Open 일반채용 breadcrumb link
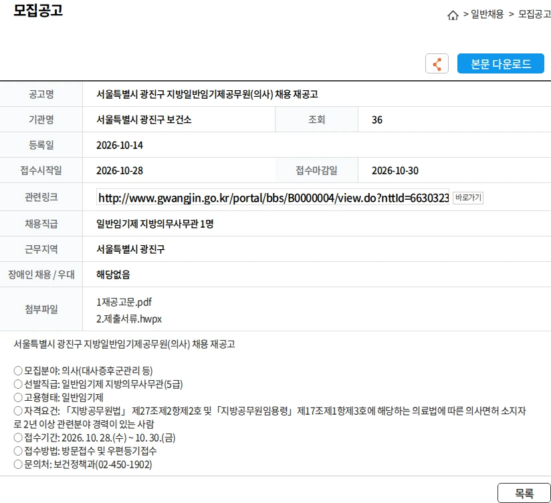 [x=487, y=14]
